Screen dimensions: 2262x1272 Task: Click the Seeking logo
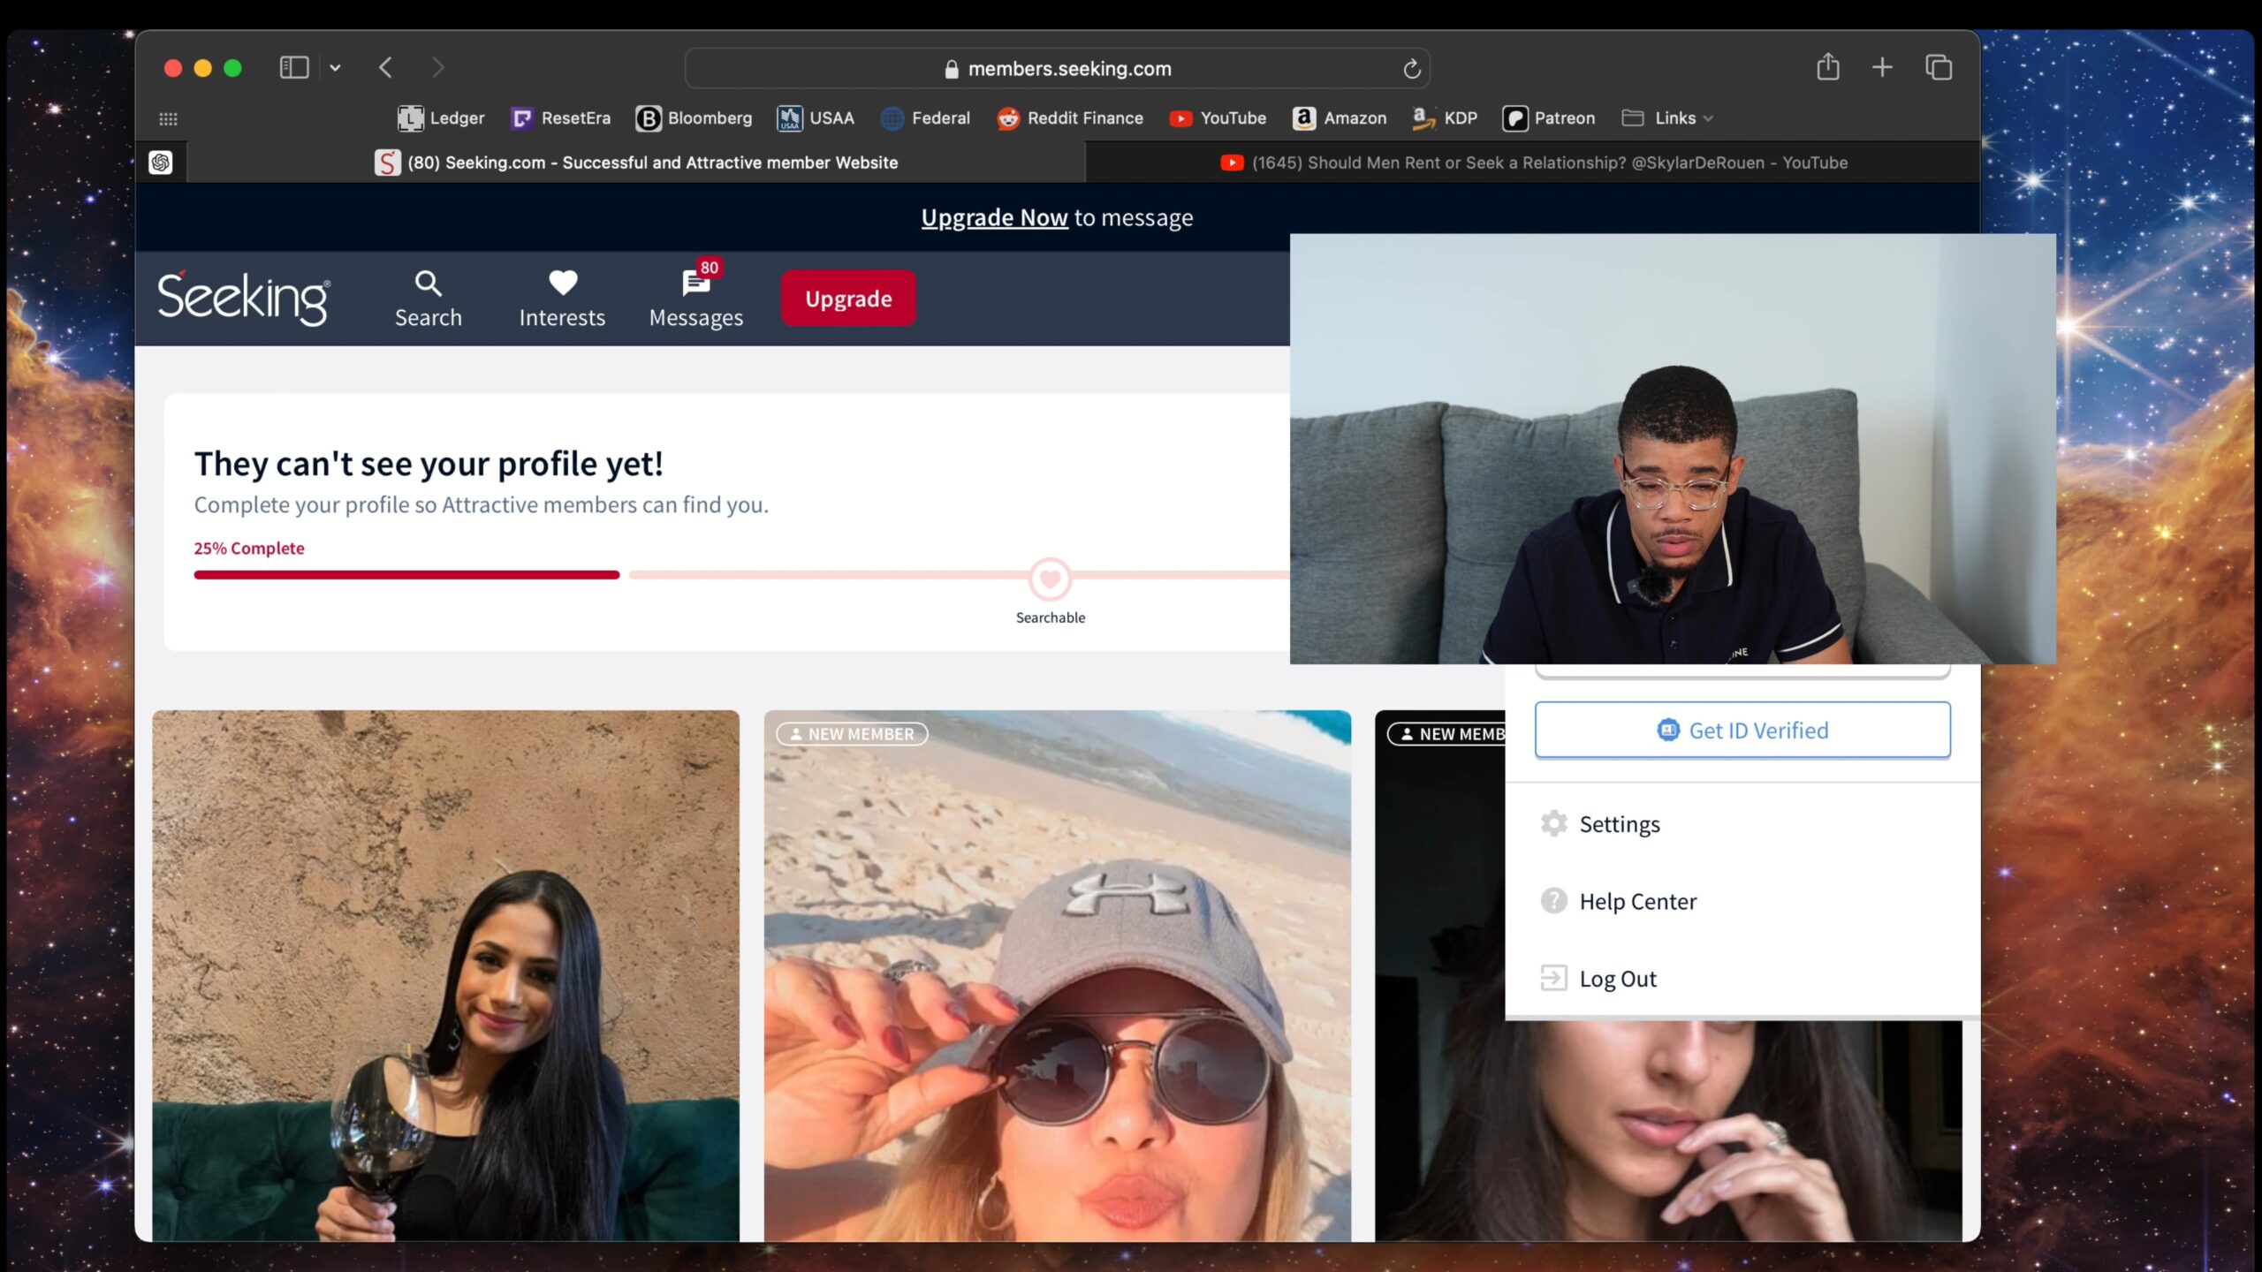(x=244, y=298)
